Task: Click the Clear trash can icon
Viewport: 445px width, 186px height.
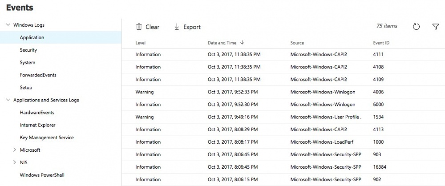Action: (x=139, y=27)
